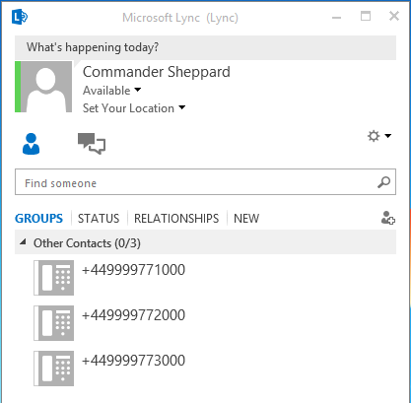Collapse the Other Contacts group triangle
This screenshot has height=403, width=411.
[23, 242]
